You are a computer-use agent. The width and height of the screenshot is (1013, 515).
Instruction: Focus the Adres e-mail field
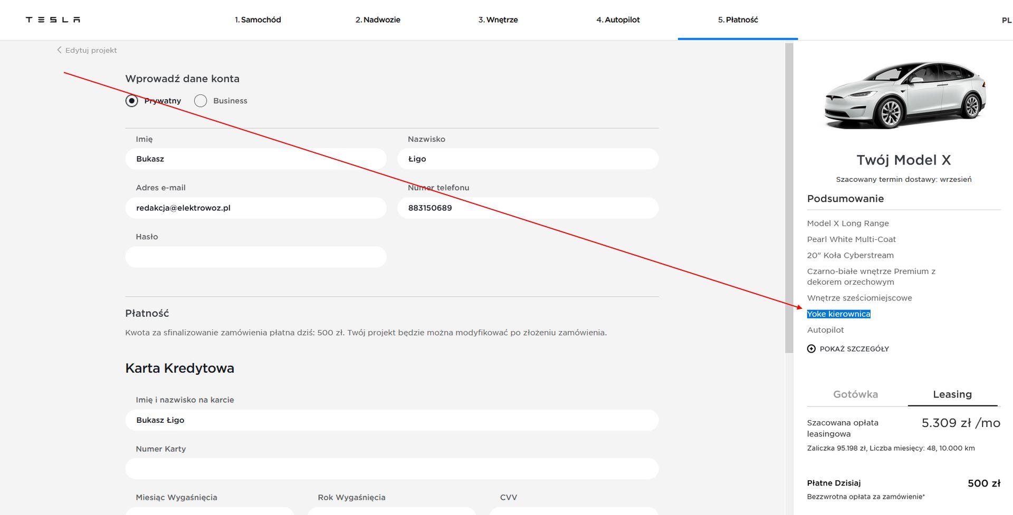coord(256,208)
